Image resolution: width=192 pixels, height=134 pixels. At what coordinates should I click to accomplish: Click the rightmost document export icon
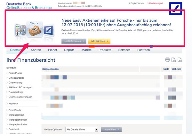[x=180, y=60]
